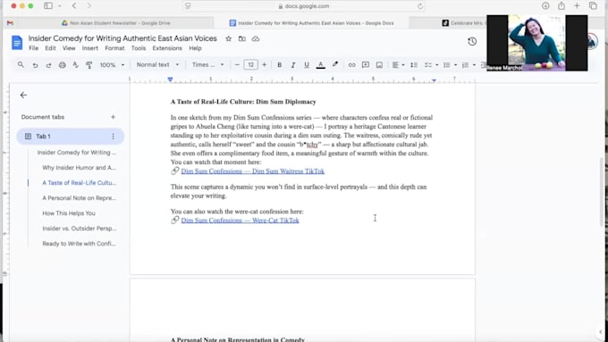The height and width of the screenshot is (342, 608).
Task: Toggle underline formatting
Action: coord(307,65)
